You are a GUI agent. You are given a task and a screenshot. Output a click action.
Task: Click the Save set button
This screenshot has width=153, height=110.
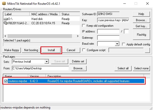click(x=60, y=61)
